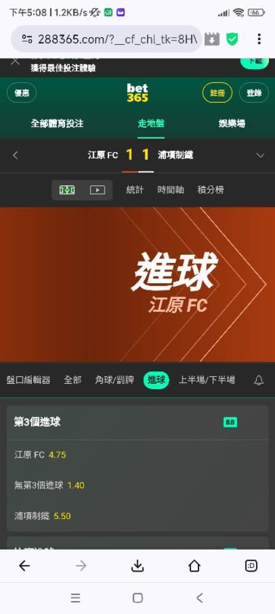Tap the browser home icon

(194, 566)
